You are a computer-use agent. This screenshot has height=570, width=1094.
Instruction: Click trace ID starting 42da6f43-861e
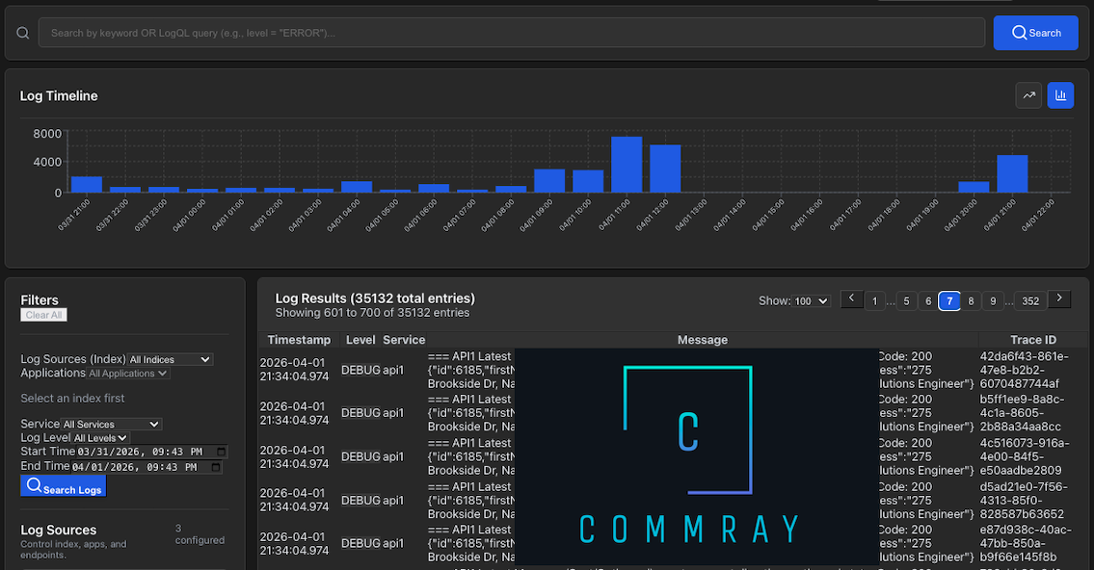coord(1024,370)
